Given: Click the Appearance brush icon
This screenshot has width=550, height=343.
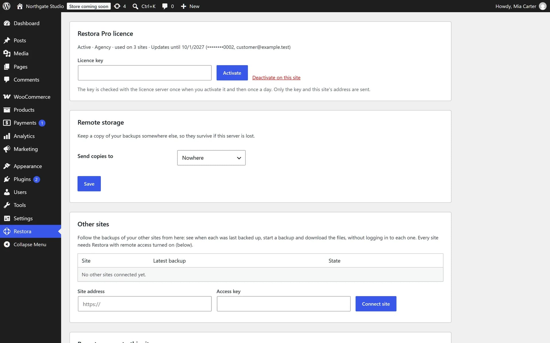Looking at the screenshot, I should (7, 166).
